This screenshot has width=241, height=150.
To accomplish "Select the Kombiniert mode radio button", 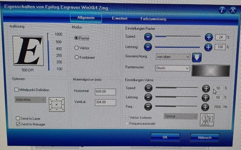I will (77, 57).
